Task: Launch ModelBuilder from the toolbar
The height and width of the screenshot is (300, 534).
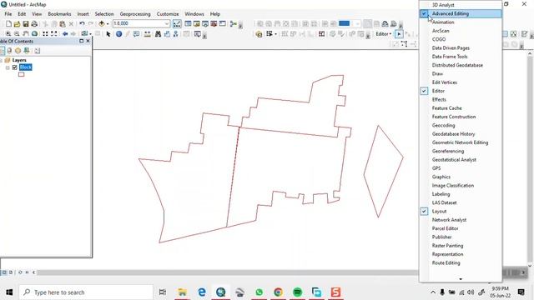Action: point(234,24)
